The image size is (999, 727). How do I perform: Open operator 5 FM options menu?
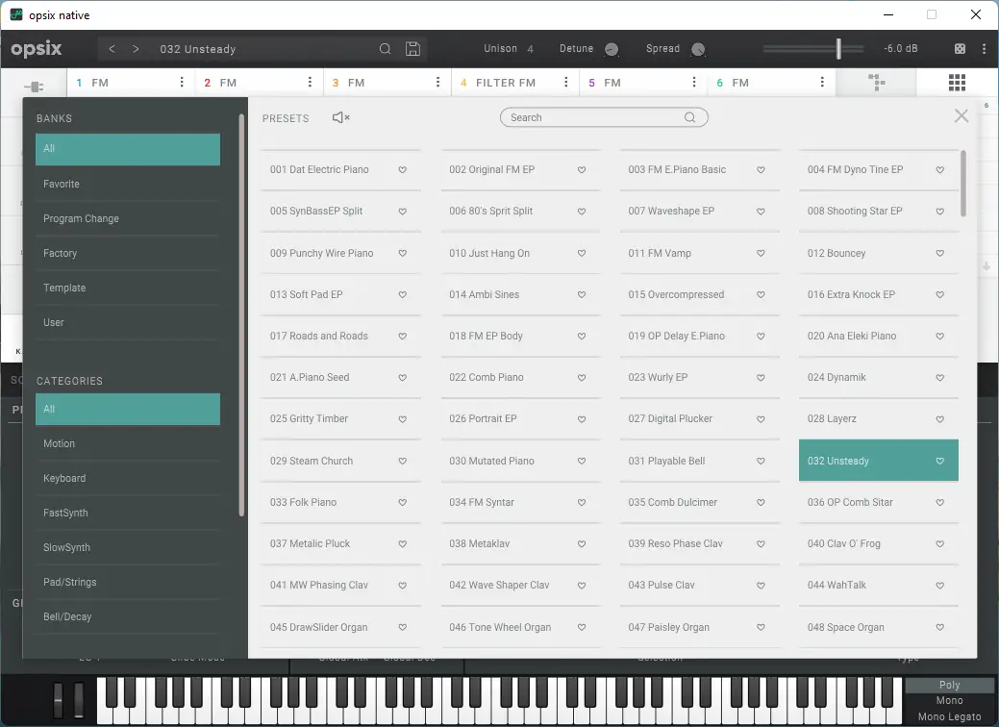tap(694, 82)
